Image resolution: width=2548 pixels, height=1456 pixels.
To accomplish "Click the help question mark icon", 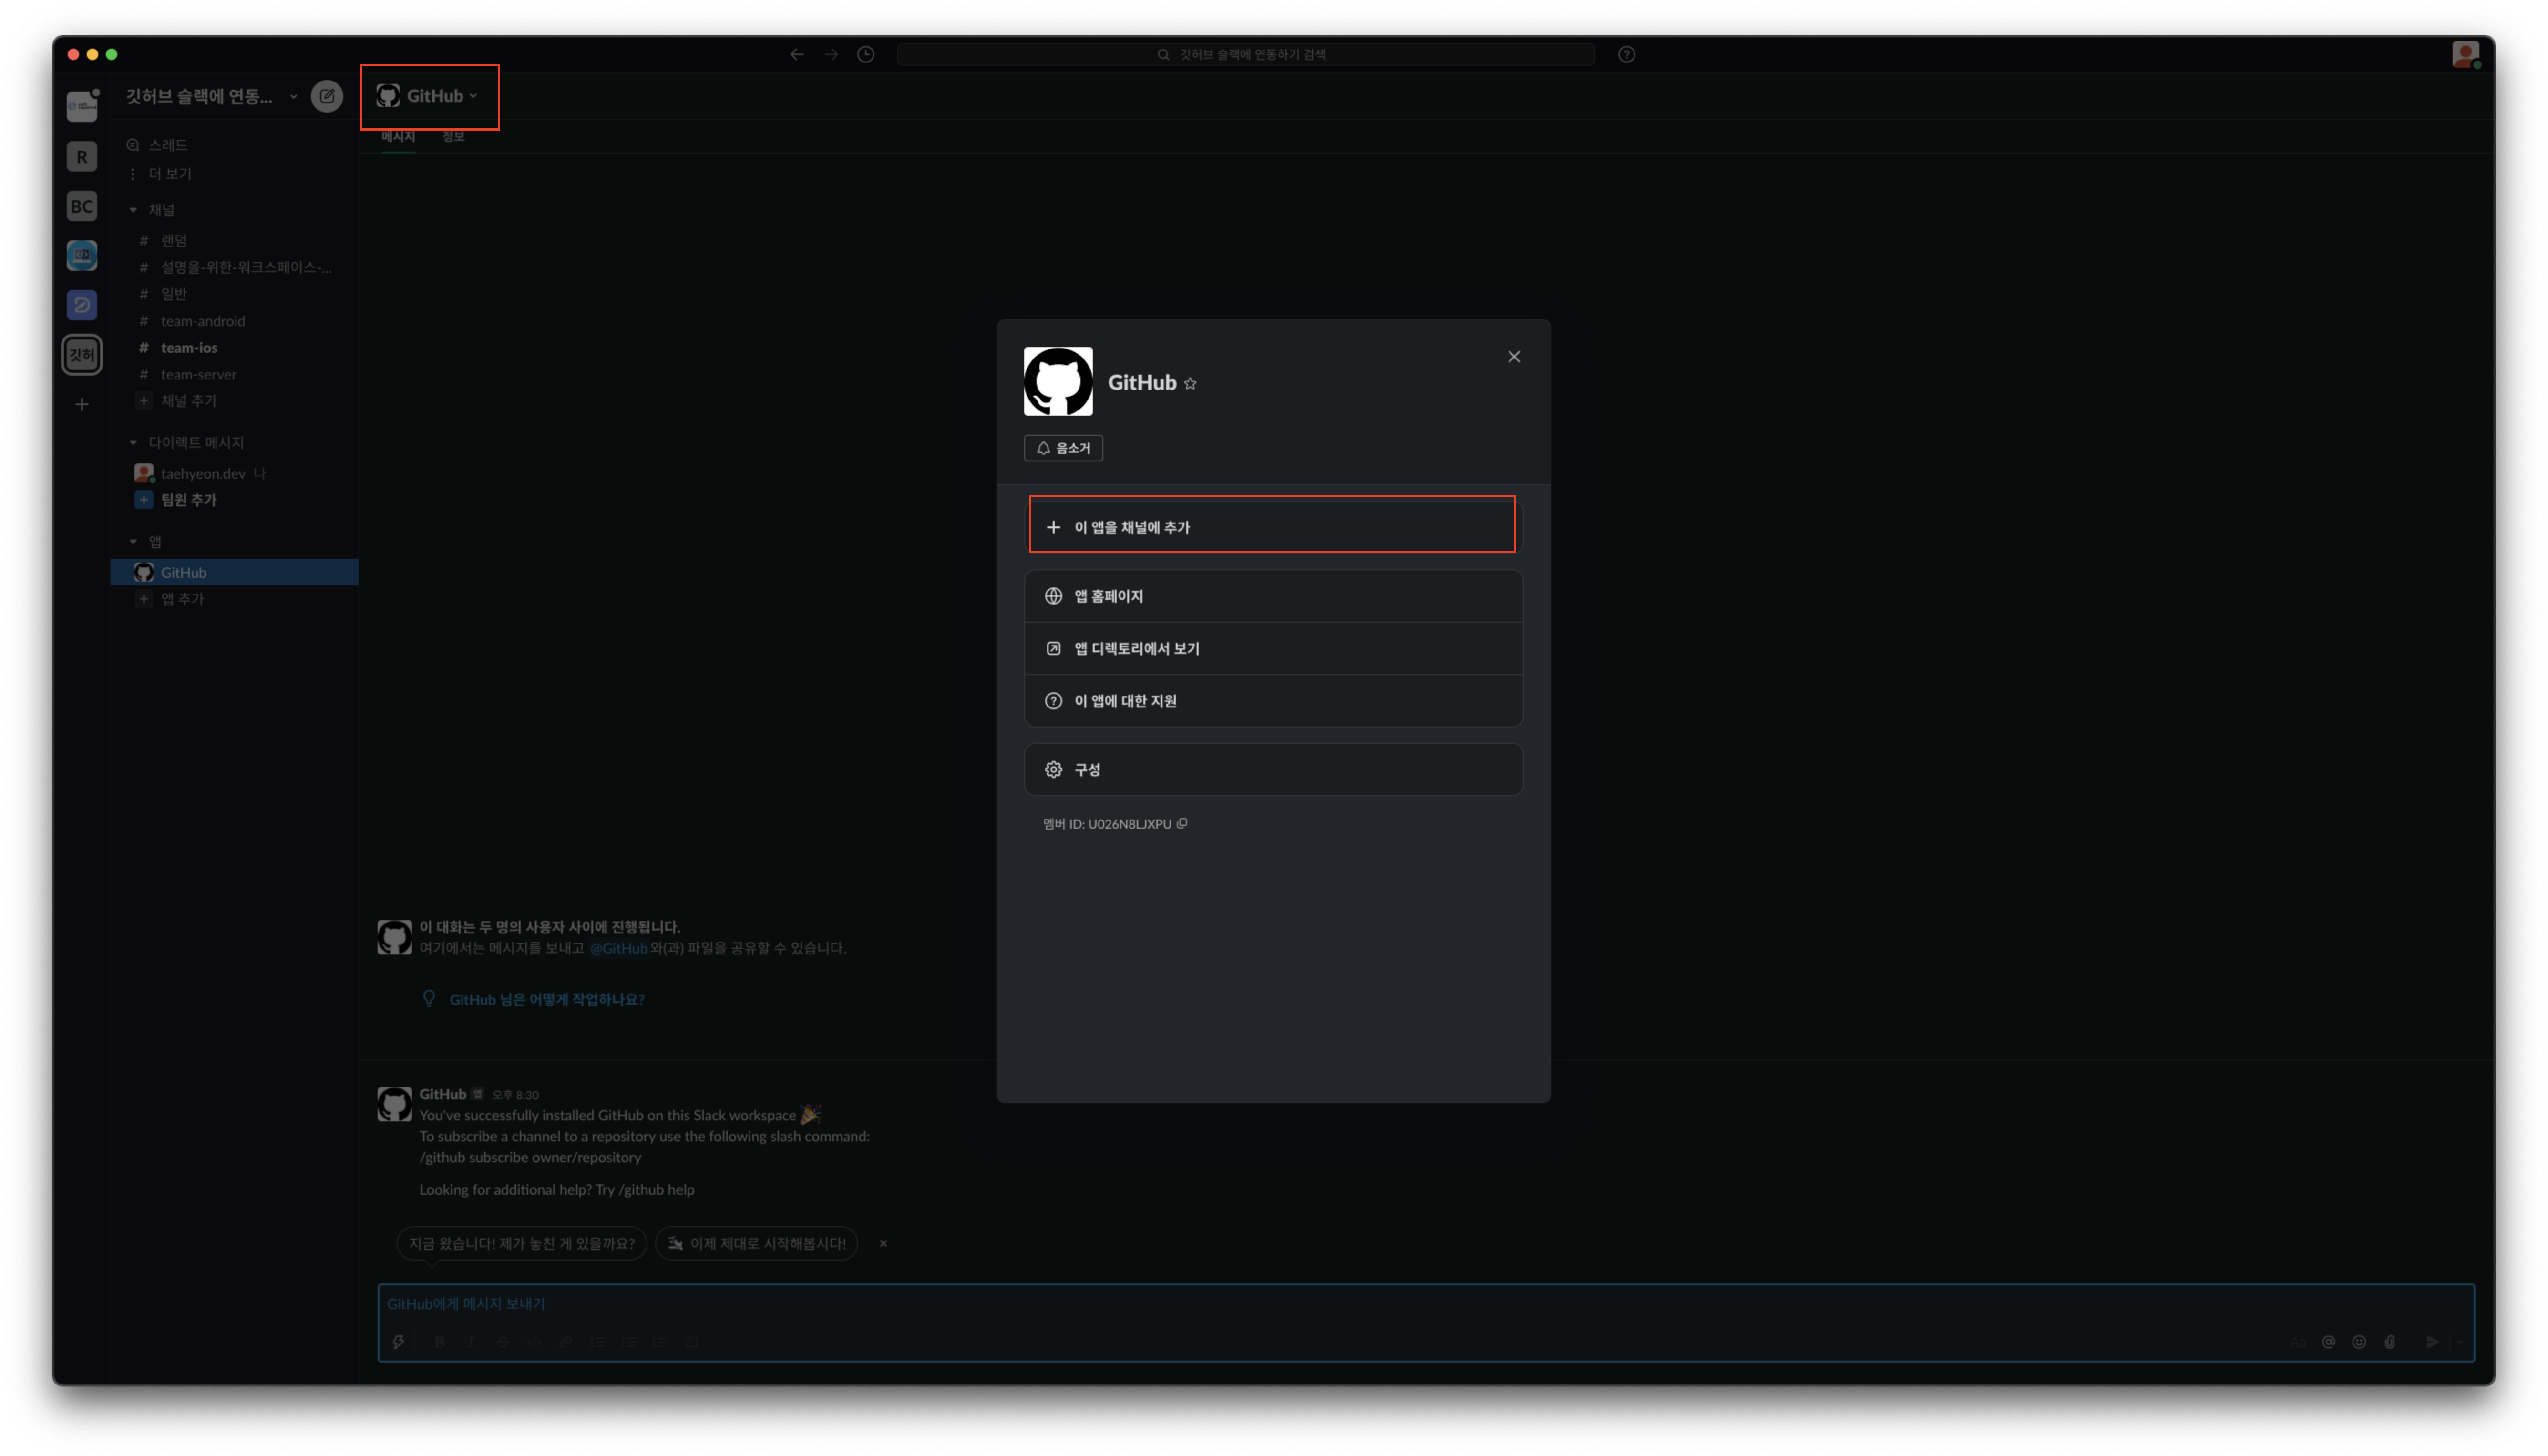I will 1626,54.
